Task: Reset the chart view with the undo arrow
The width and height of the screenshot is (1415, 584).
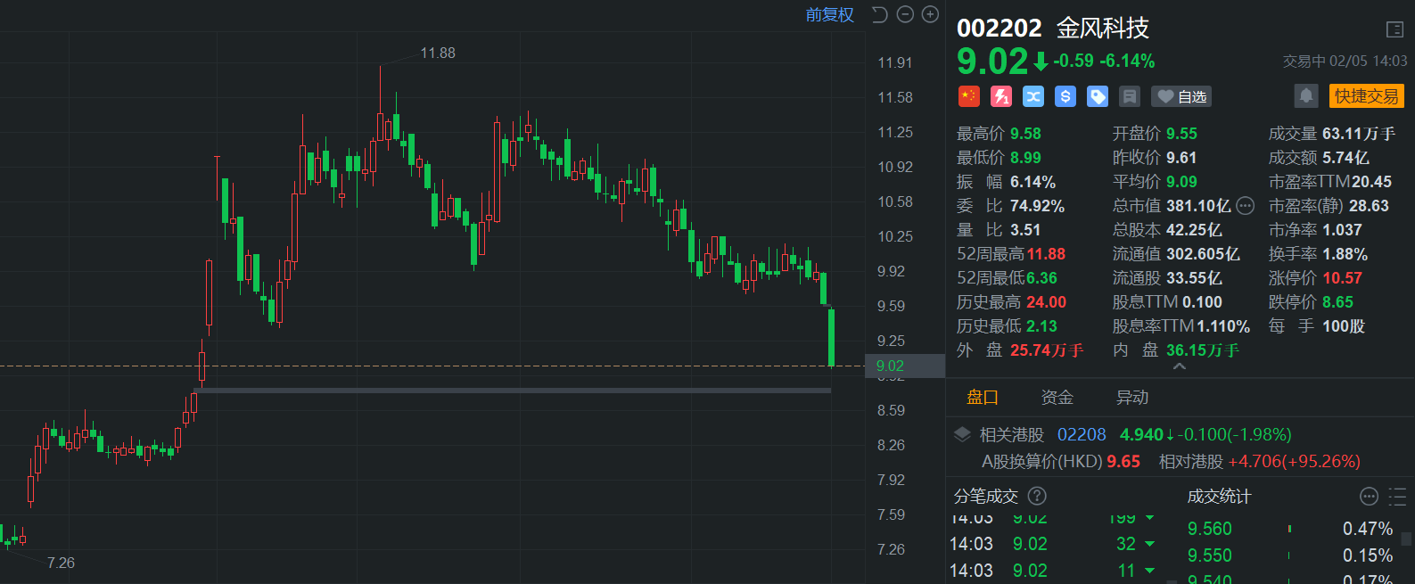Action: click(879, 14)
